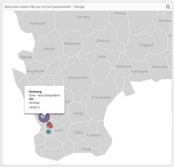Click the Ronneby map label
The image size is (174, 167).
tap(160, 67)
